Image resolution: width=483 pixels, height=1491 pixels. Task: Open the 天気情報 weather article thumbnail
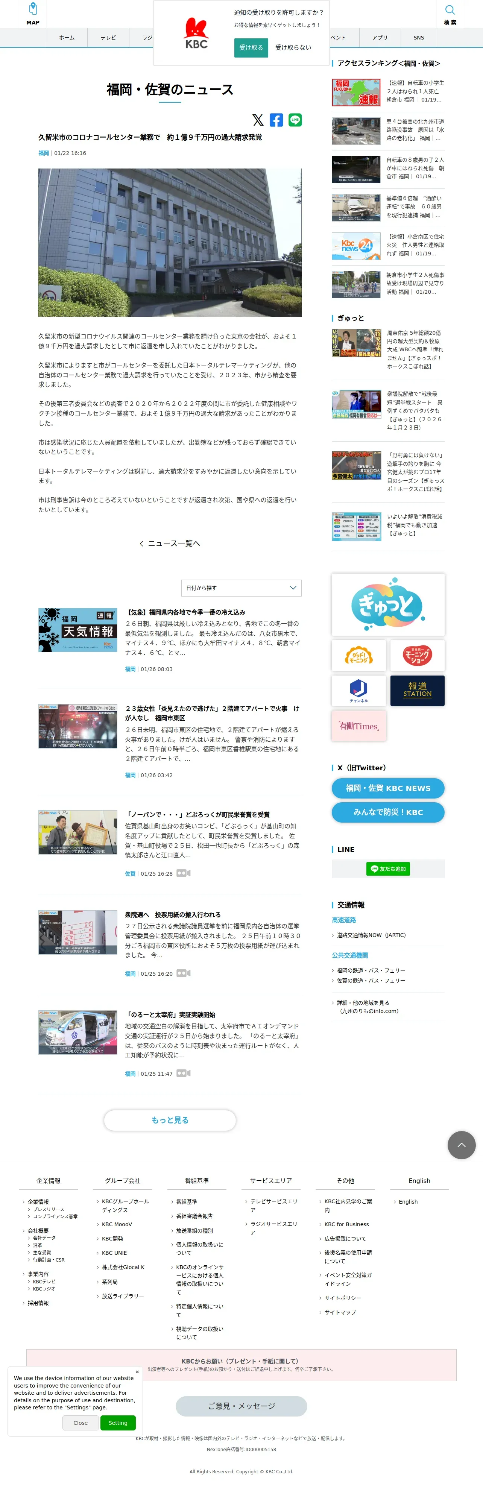tap(77, 630)
